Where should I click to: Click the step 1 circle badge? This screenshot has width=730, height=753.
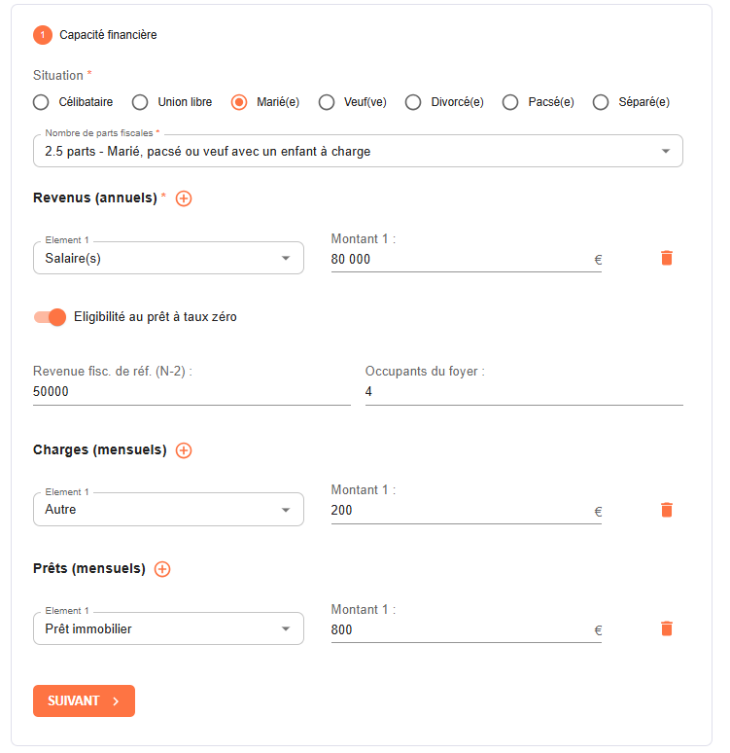[43, 35]
